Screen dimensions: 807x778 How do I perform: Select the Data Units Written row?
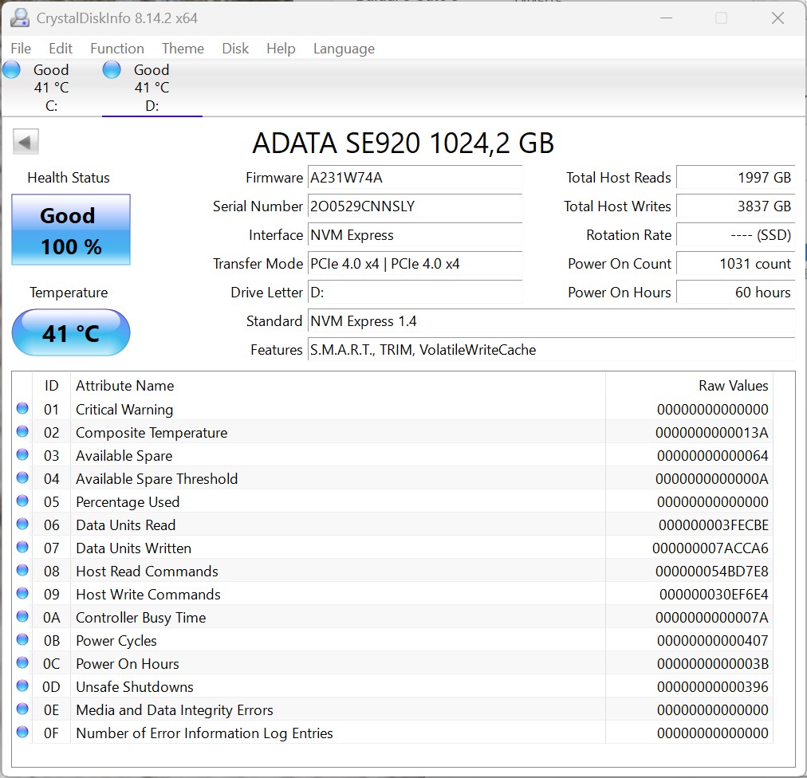[x=319, y=548]
